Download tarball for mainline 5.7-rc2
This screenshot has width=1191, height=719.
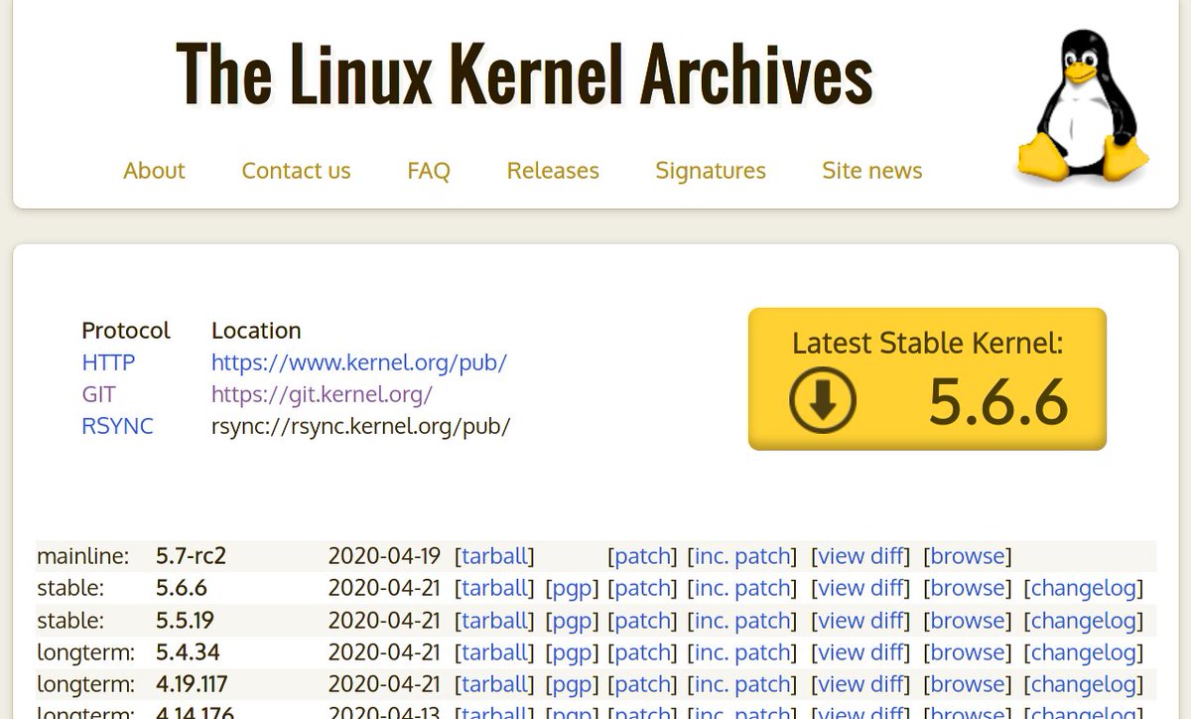pos(495,555)
